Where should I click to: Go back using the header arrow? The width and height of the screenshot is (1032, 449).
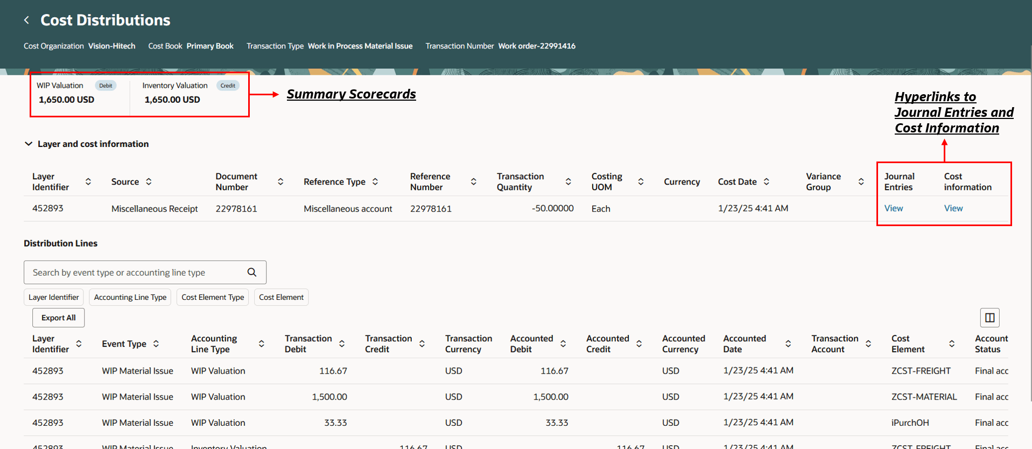[26, 20]
